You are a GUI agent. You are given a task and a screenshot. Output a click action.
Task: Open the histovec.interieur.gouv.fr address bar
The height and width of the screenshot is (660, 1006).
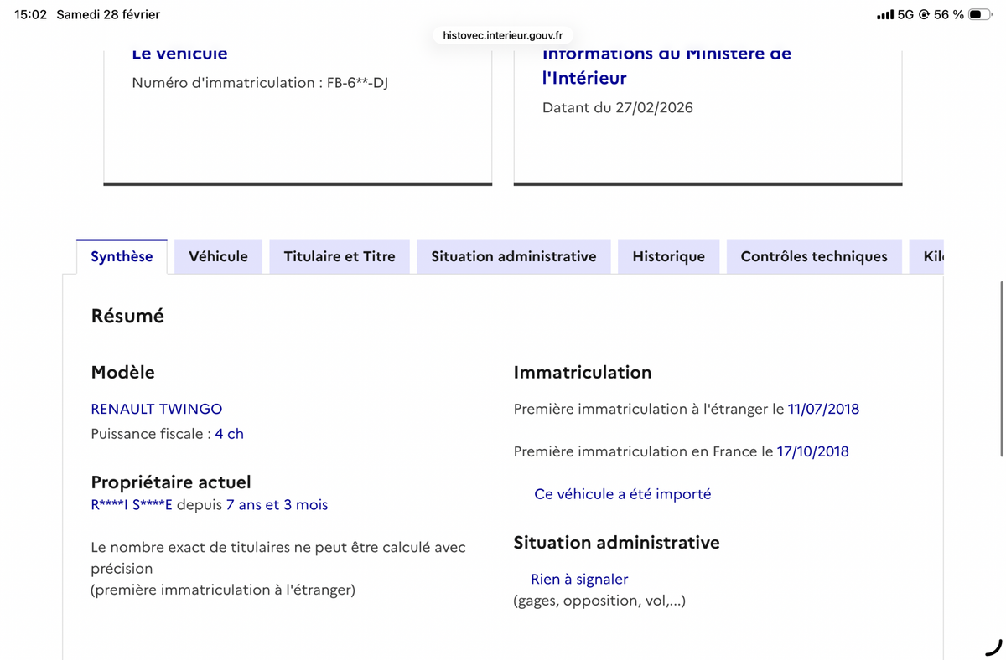(x=501, y=35)
